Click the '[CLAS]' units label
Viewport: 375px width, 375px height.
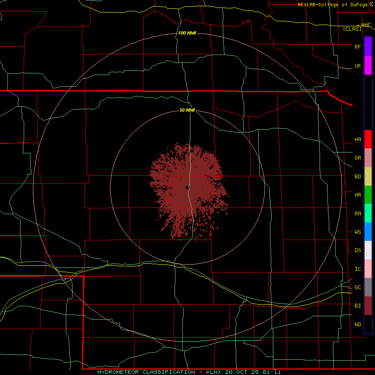(352, 29)
